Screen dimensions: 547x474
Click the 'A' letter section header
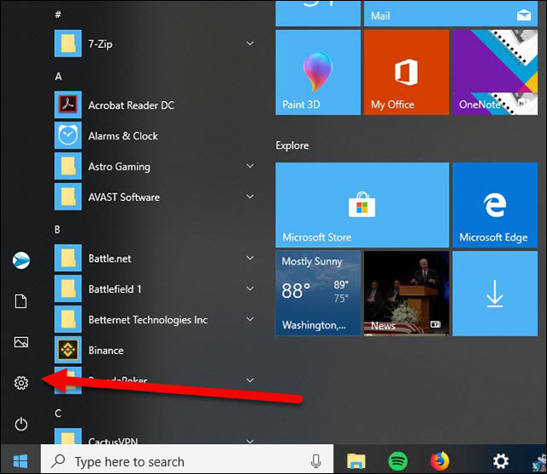coord(58,76)
